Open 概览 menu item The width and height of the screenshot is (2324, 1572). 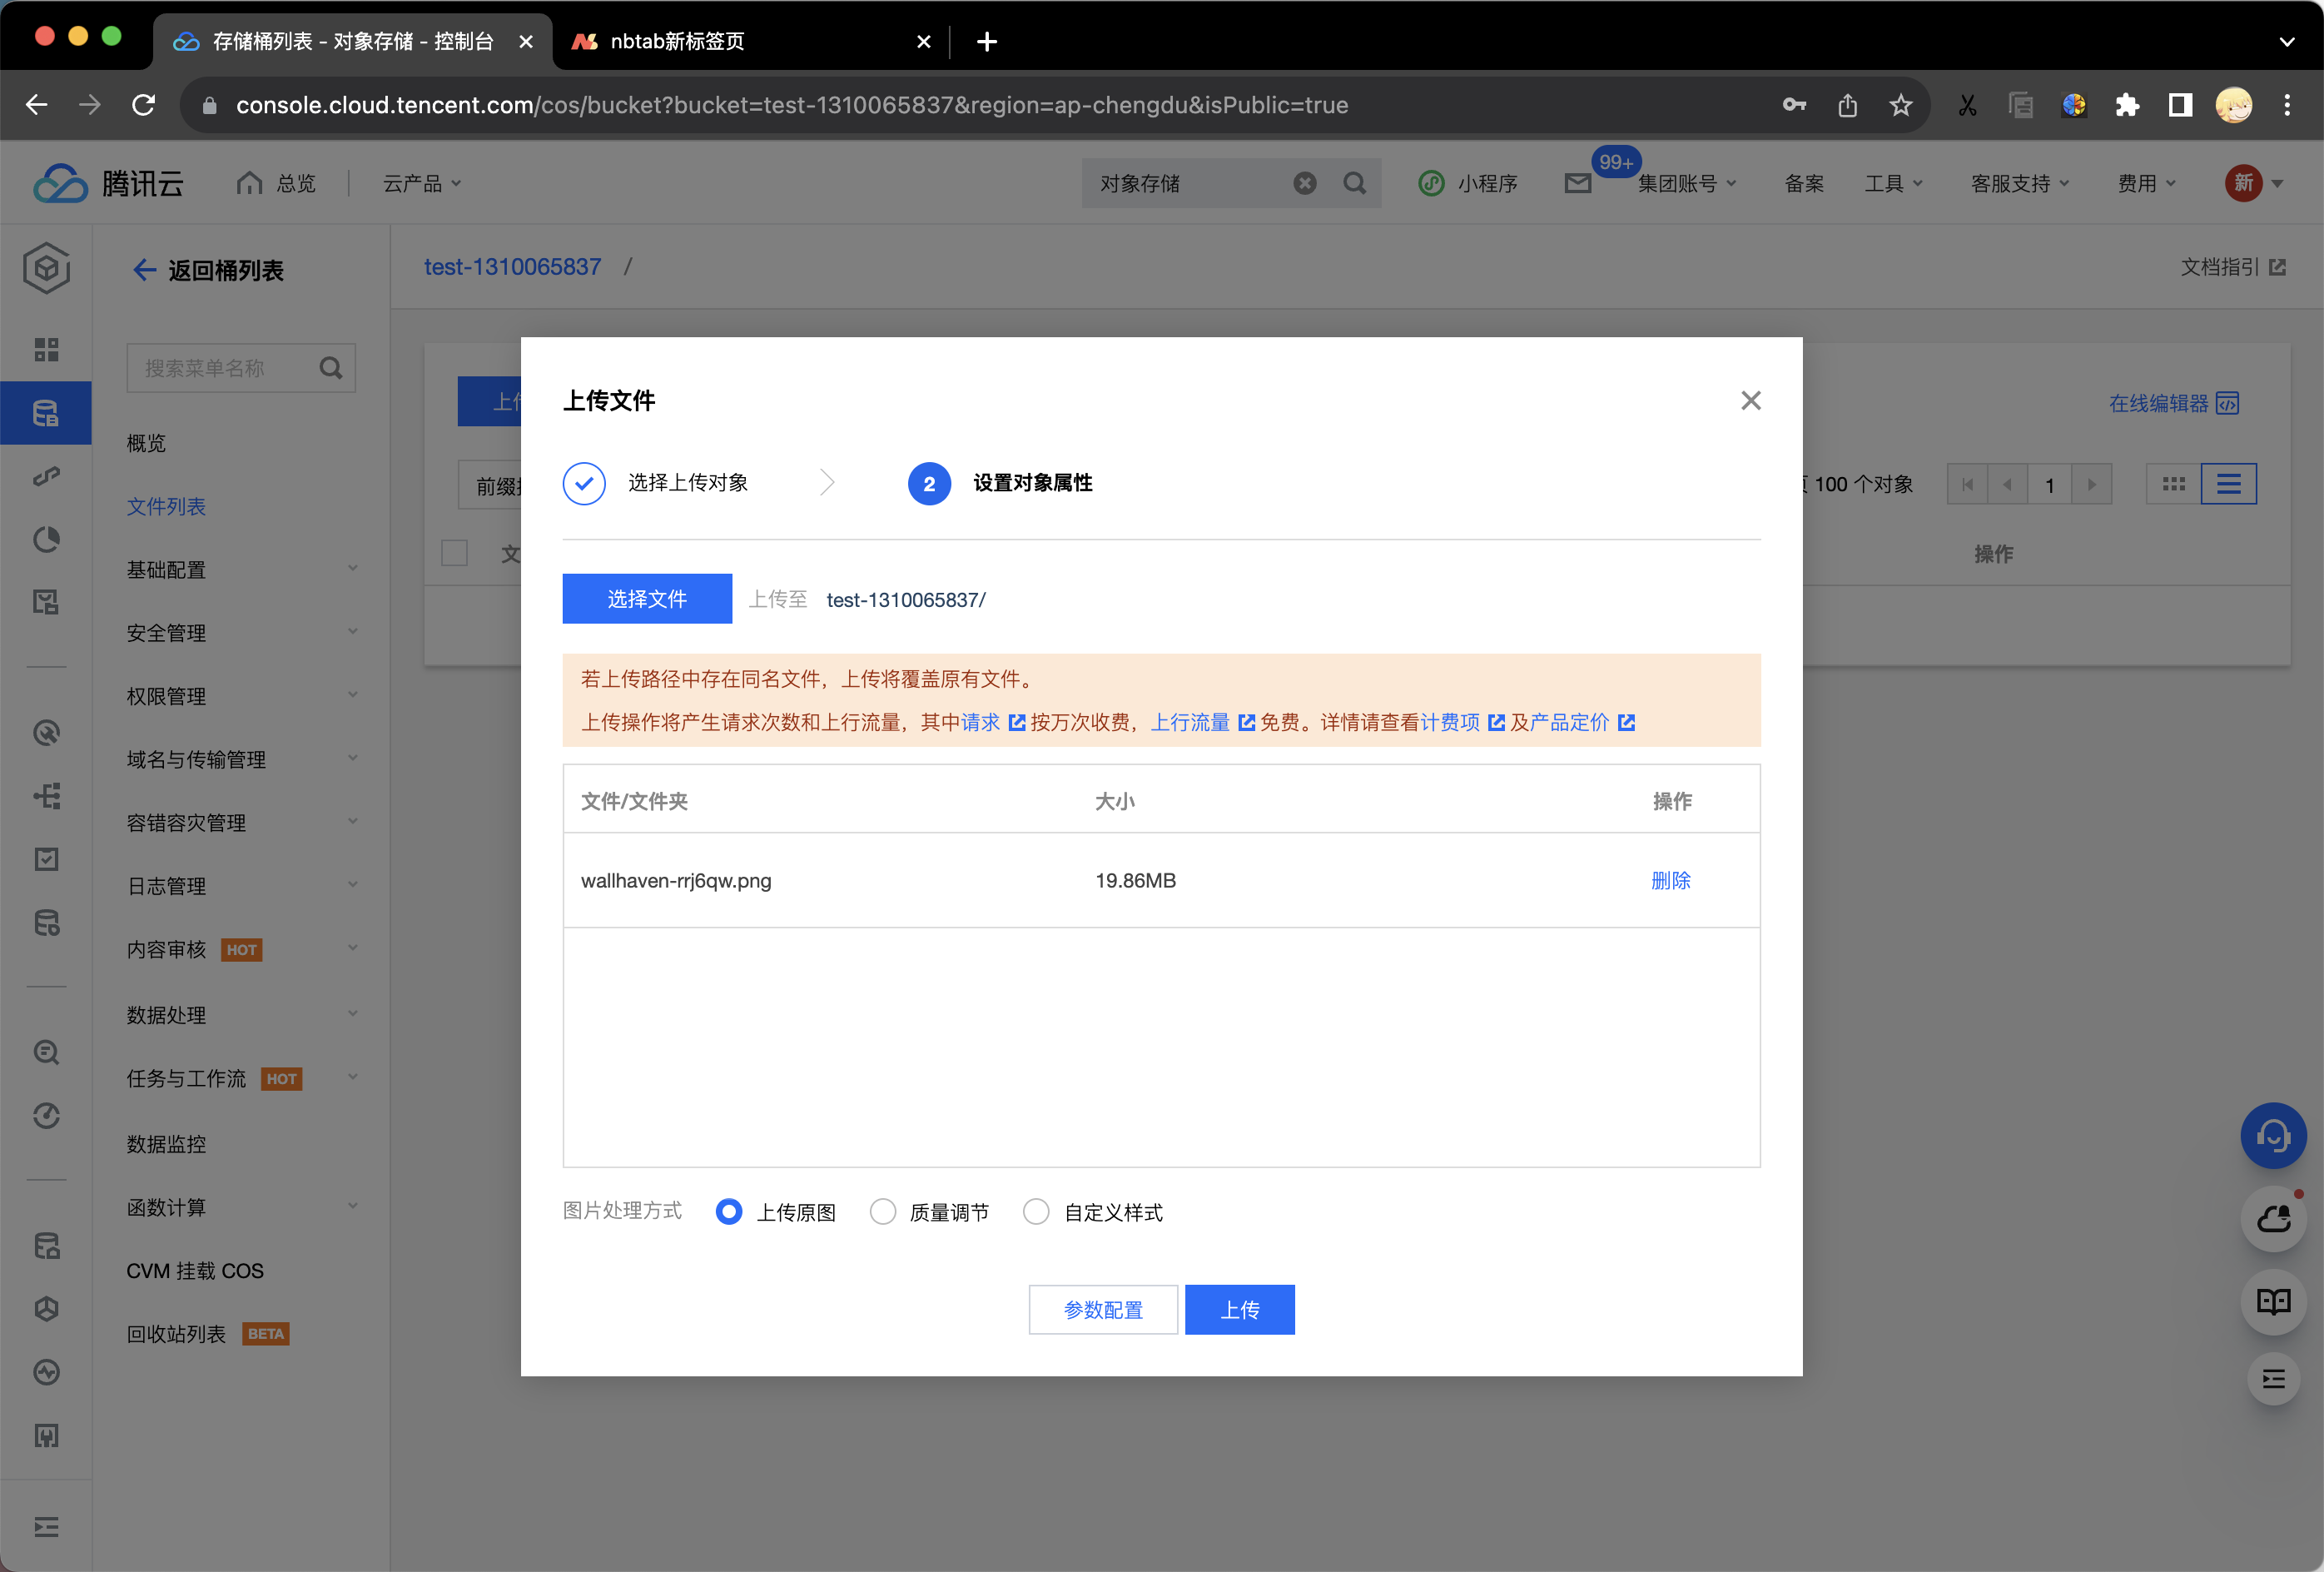[x=146, y=443]
